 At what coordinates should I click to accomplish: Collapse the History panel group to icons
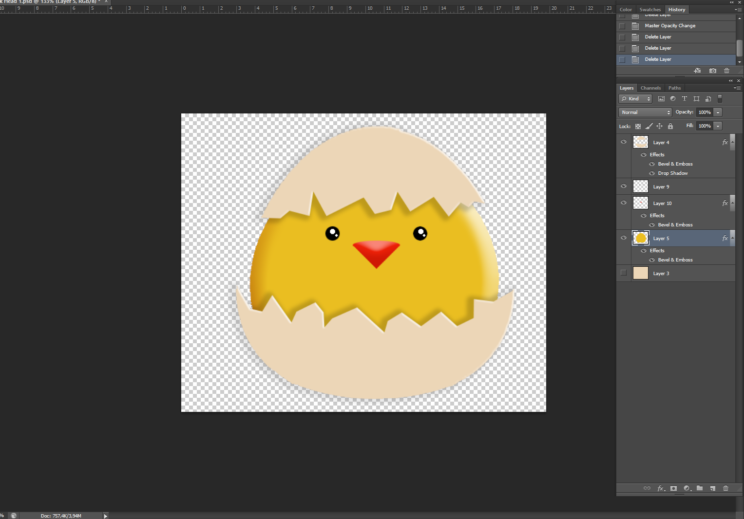(731, 2)
